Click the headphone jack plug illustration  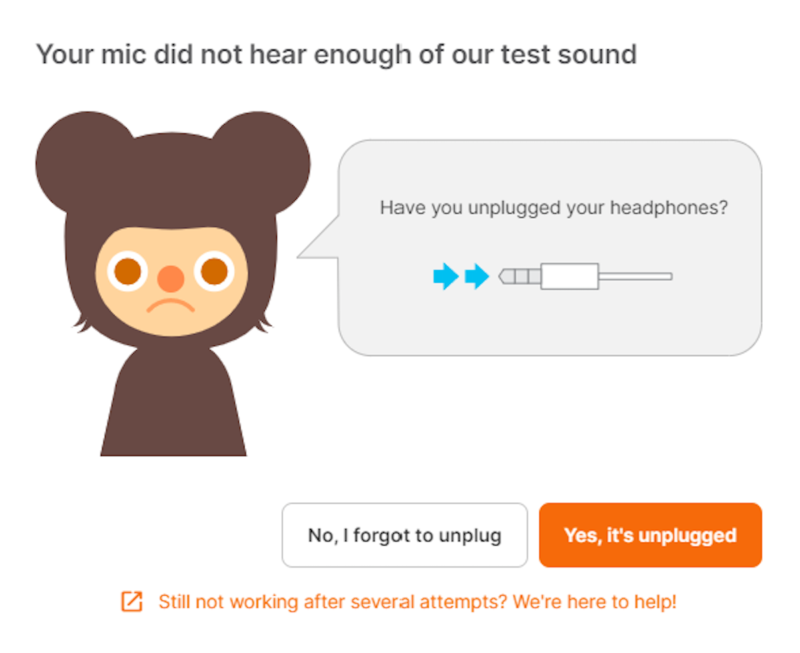[548, 275]
